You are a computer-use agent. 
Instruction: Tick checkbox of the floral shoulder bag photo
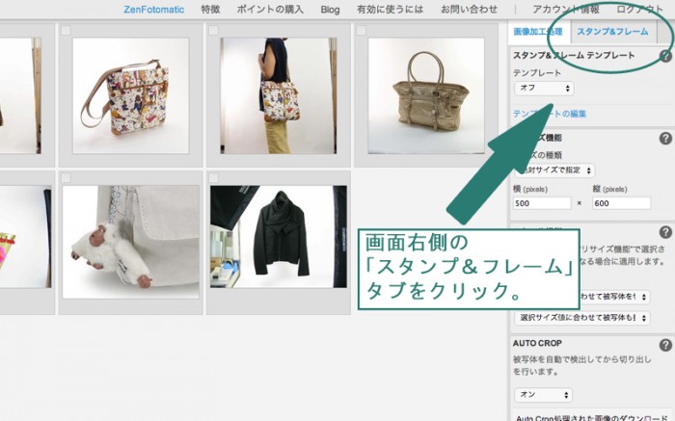point(66,31)
